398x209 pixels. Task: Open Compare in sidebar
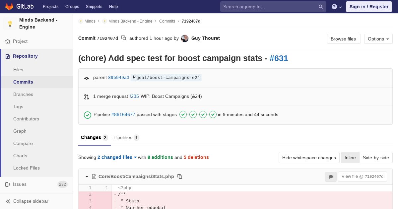(23, 143)
